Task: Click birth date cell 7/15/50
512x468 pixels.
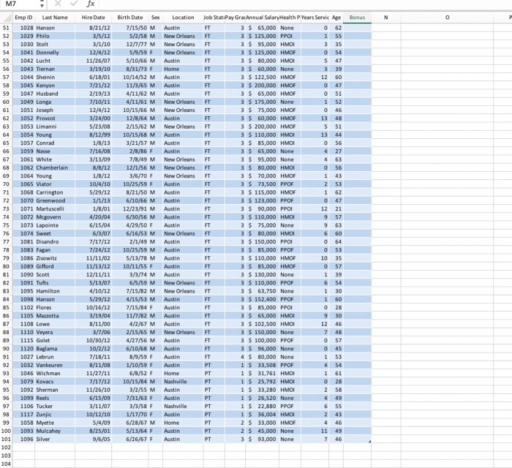Action: click(130, 28)
